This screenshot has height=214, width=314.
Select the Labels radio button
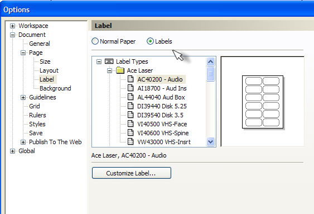click(x=150, y=41)
